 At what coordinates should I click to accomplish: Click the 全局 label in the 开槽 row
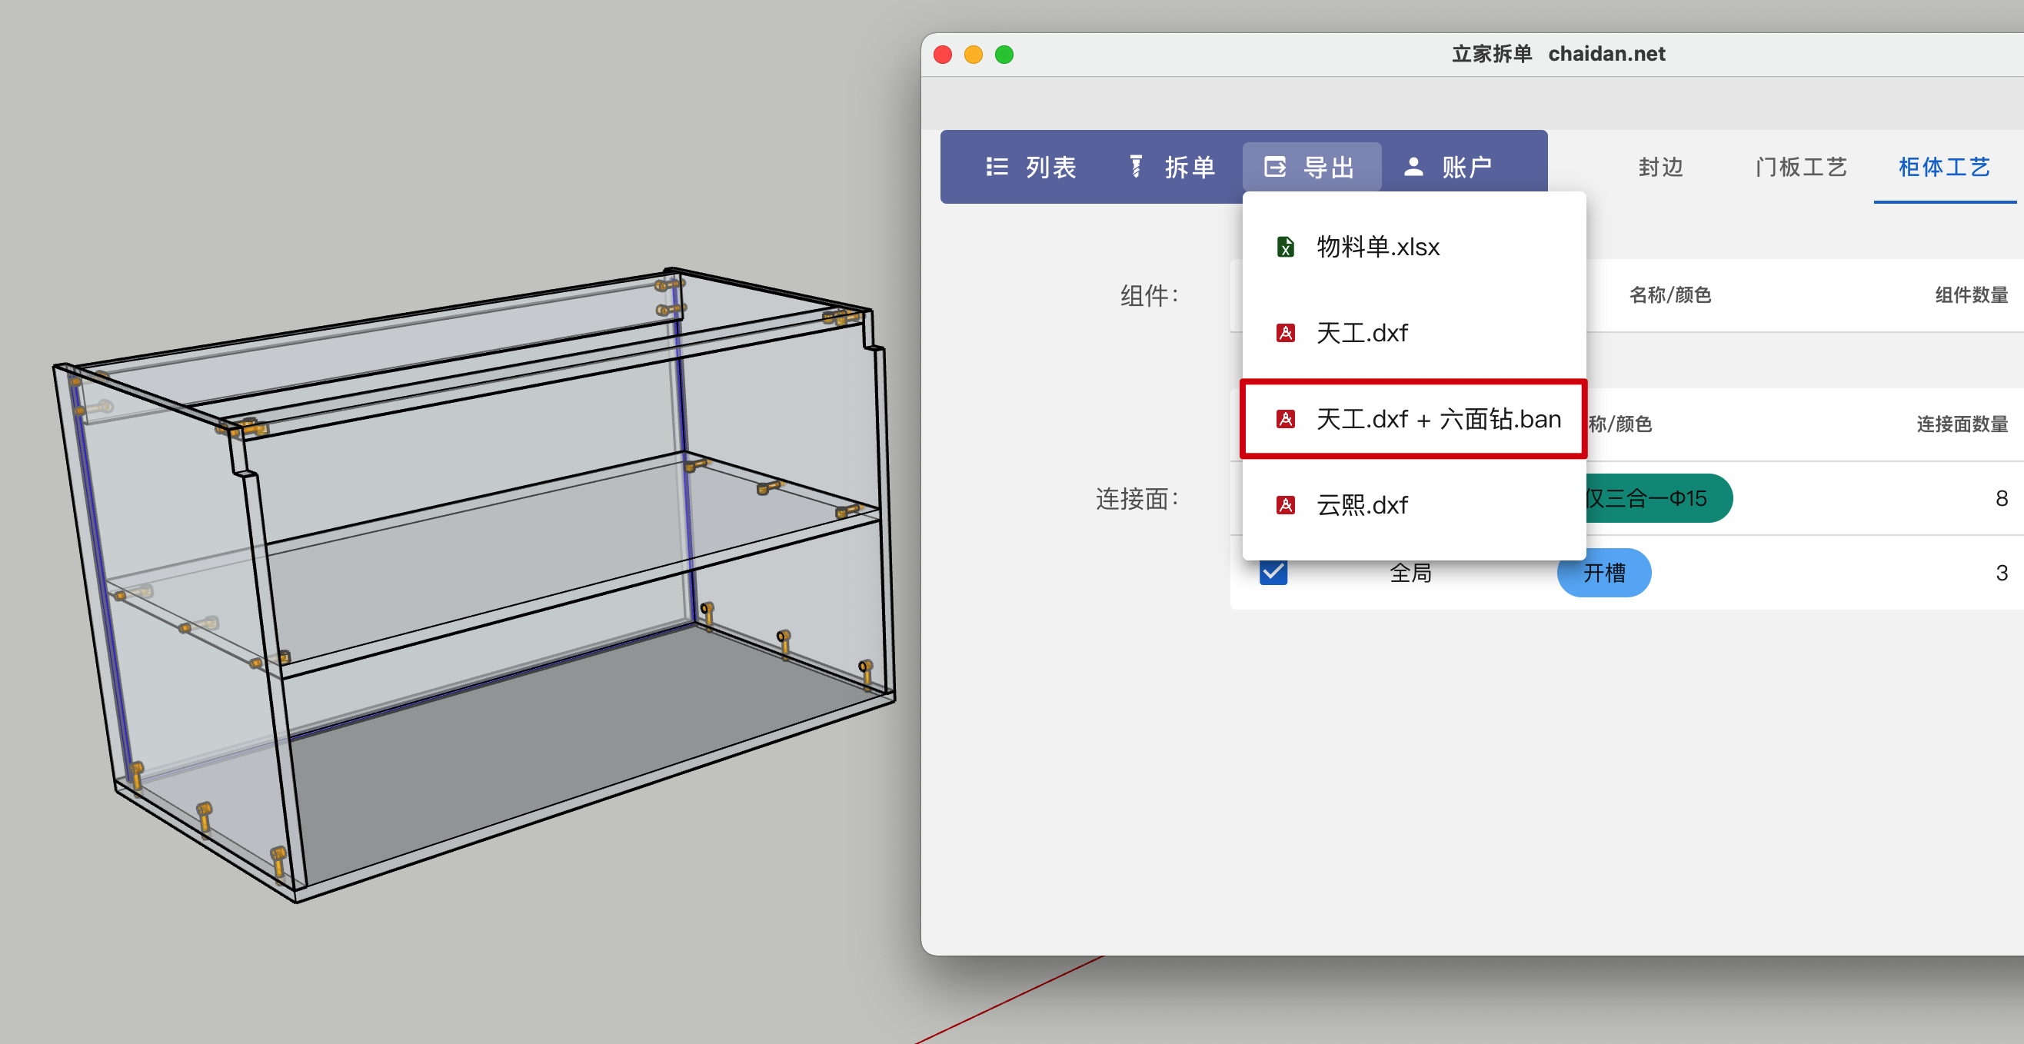coord(1410,573)
